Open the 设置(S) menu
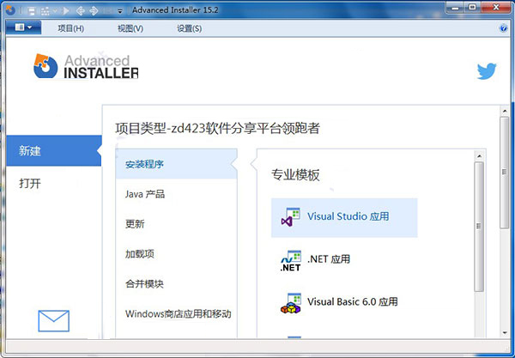Screen dimensions: 515x358 189,28
